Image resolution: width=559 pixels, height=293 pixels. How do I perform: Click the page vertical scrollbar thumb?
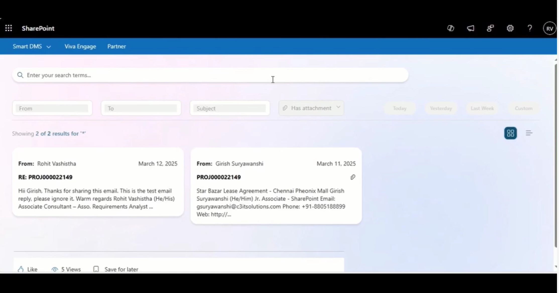556,155
